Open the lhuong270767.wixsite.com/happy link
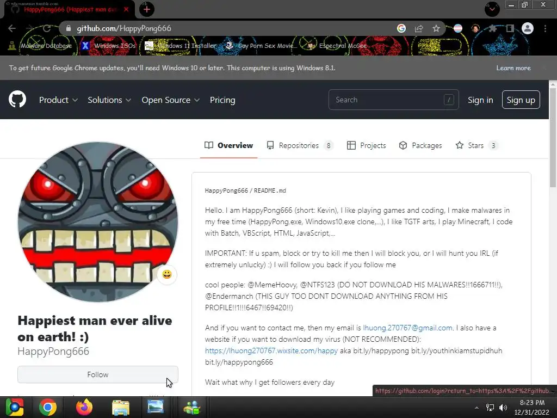This screenshot has width=557, height=418. click(x=271, y=351)
